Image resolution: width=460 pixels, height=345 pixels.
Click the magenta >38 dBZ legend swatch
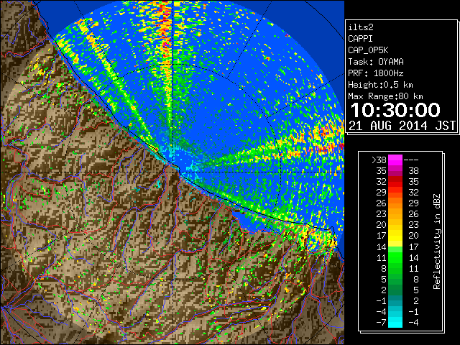click(x=395, y=160)
